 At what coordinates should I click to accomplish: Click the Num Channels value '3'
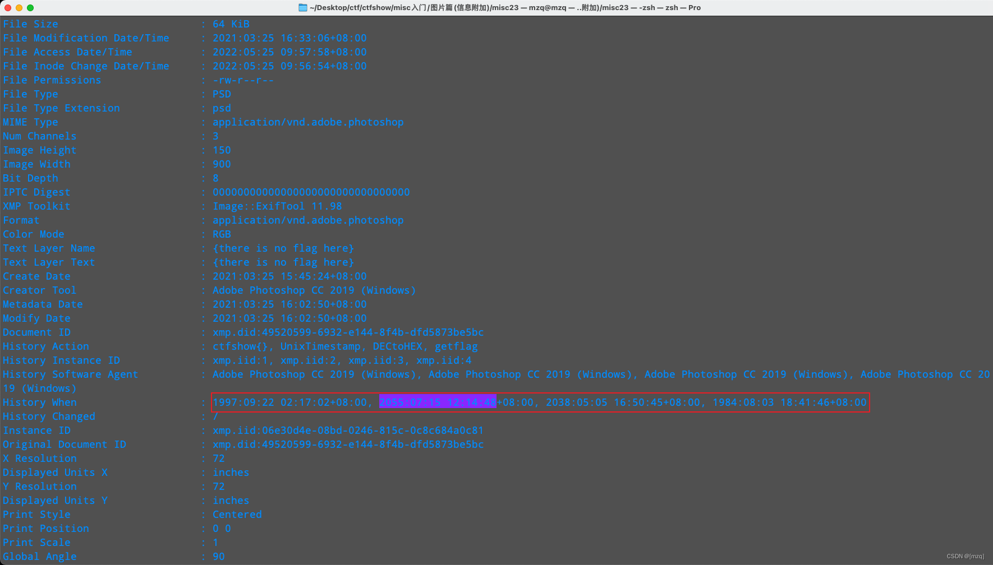pos(215,136)
